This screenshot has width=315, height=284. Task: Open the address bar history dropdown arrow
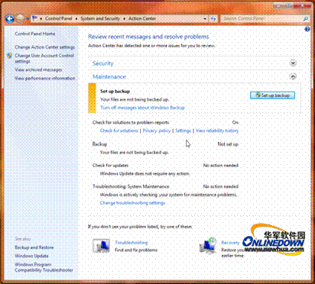coord(205,18)
